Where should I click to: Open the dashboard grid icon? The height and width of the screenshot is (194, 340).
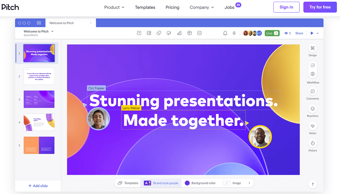tap(39, 23)
